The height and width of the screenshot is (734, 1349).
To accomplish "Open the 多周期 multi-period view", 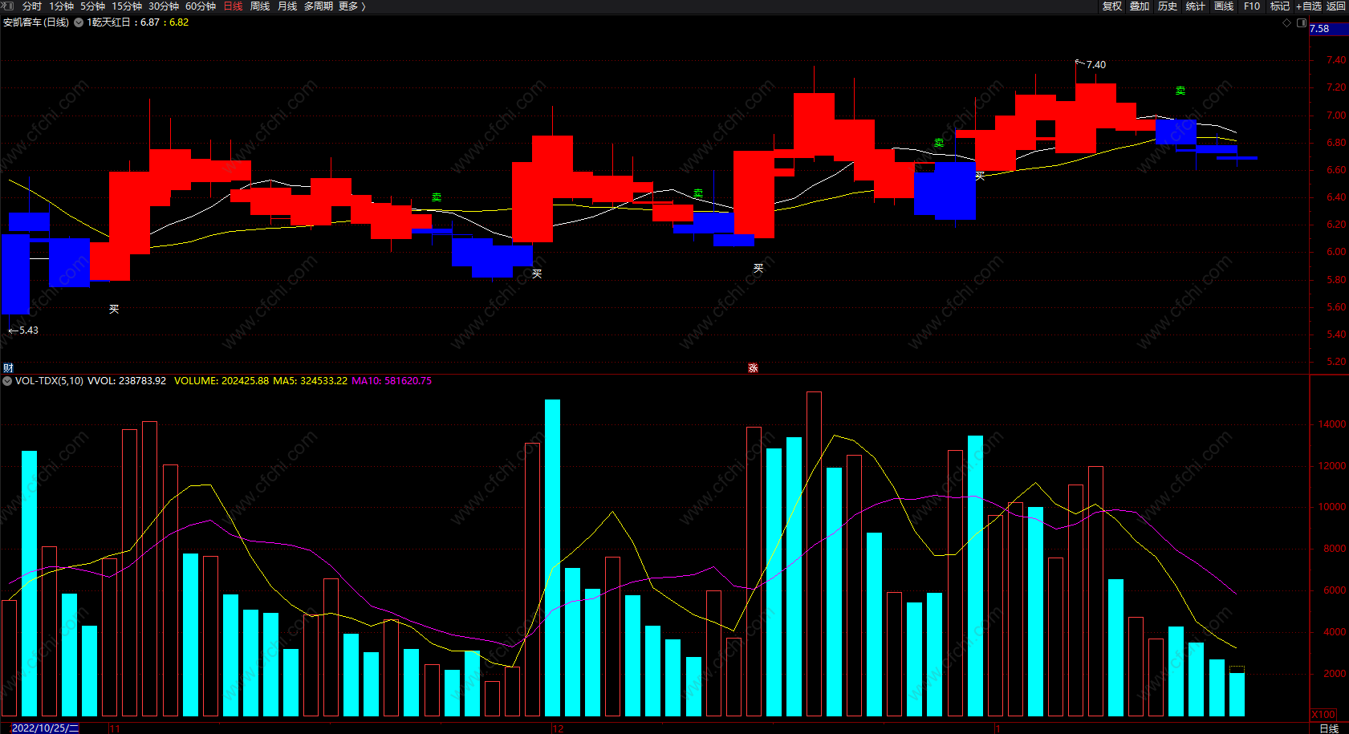I will pos(318,6).
